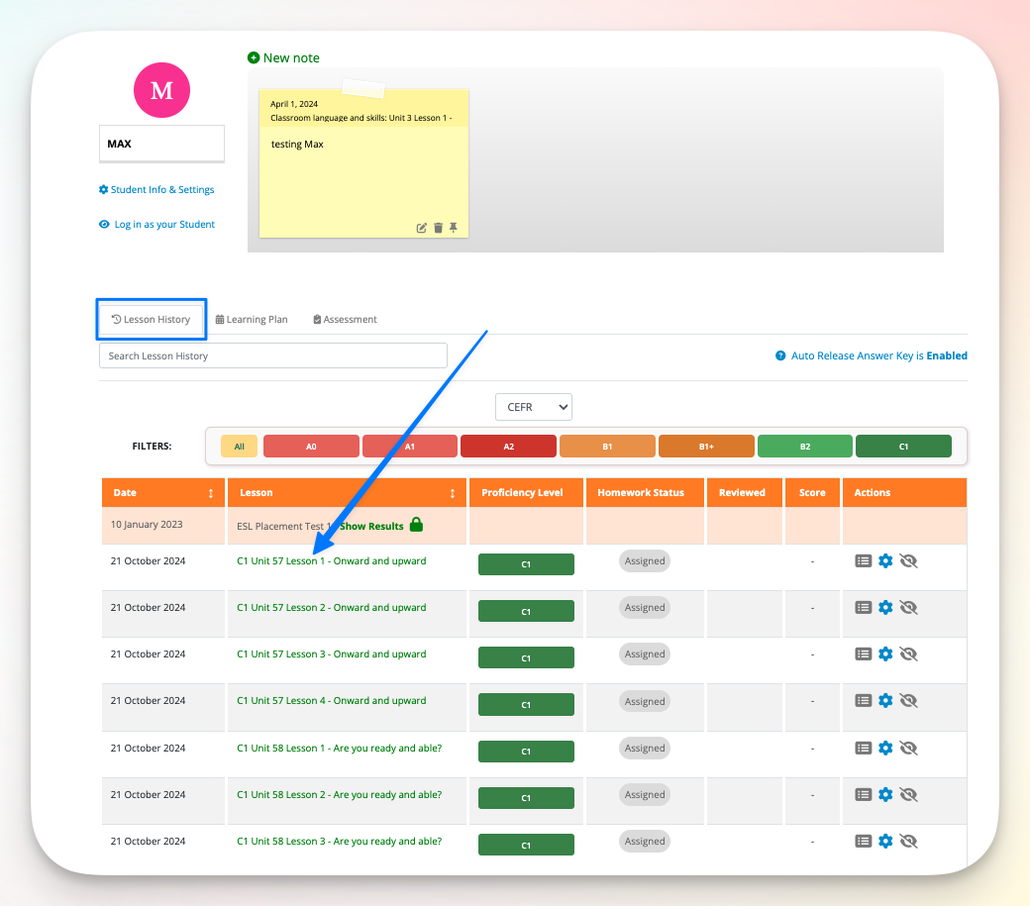Viewport: 1030px width, 906px height.
Task: Switch to the Learning Plan tab
Action: coord(251,319)
